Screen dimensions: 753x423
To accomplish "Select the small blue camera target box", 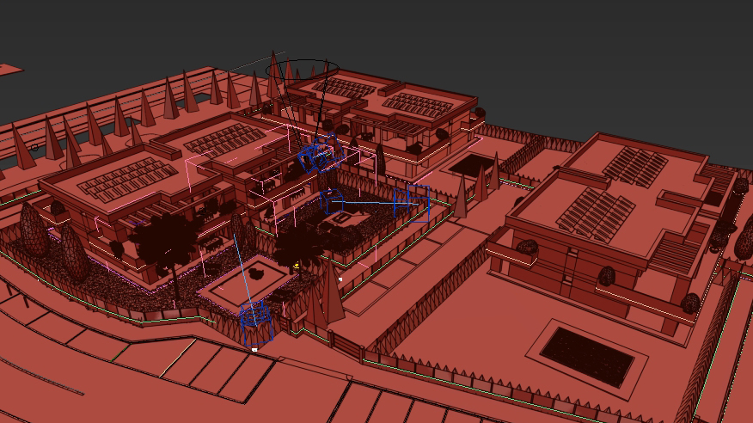I will point(333,203).
